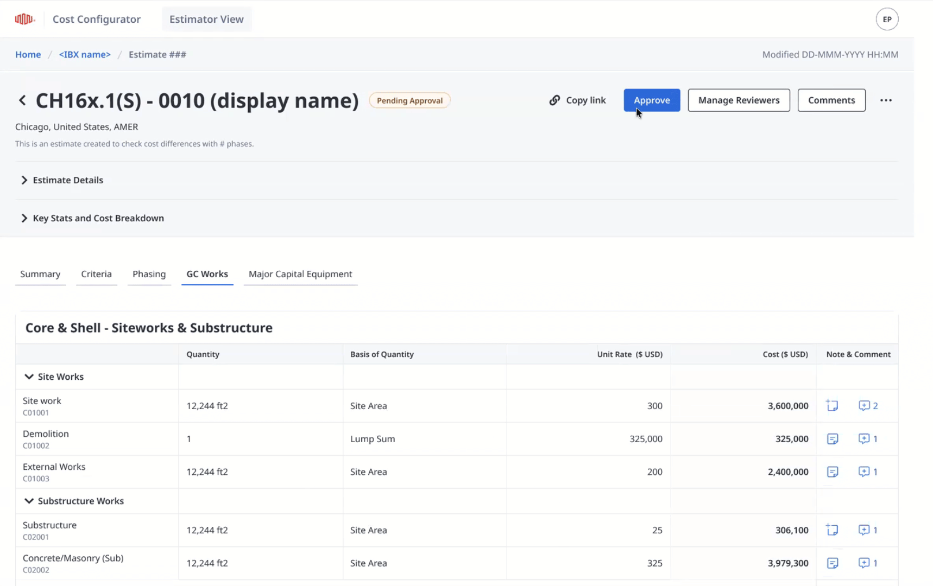Viewport: 933px width, 586px height.
Task: Click the 3,600,000 cost value
Action: pos(787,406)
